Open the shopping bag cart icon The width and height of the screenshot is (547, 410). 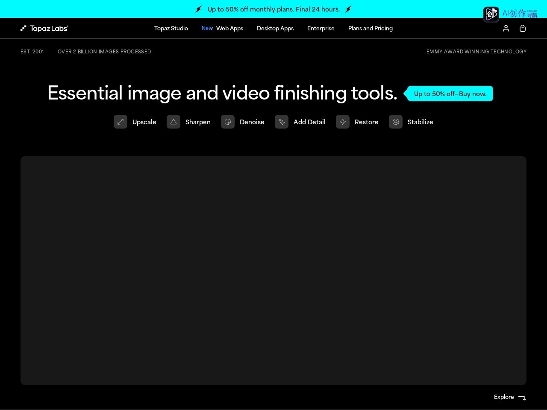coord(522,28)
